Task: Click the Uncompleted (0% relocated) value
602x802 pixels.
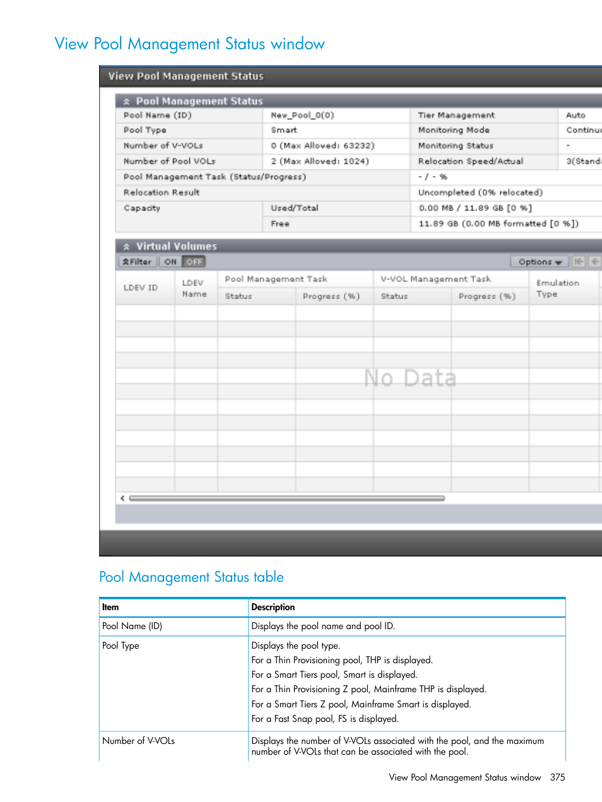Action: click(x=480, y=192)
